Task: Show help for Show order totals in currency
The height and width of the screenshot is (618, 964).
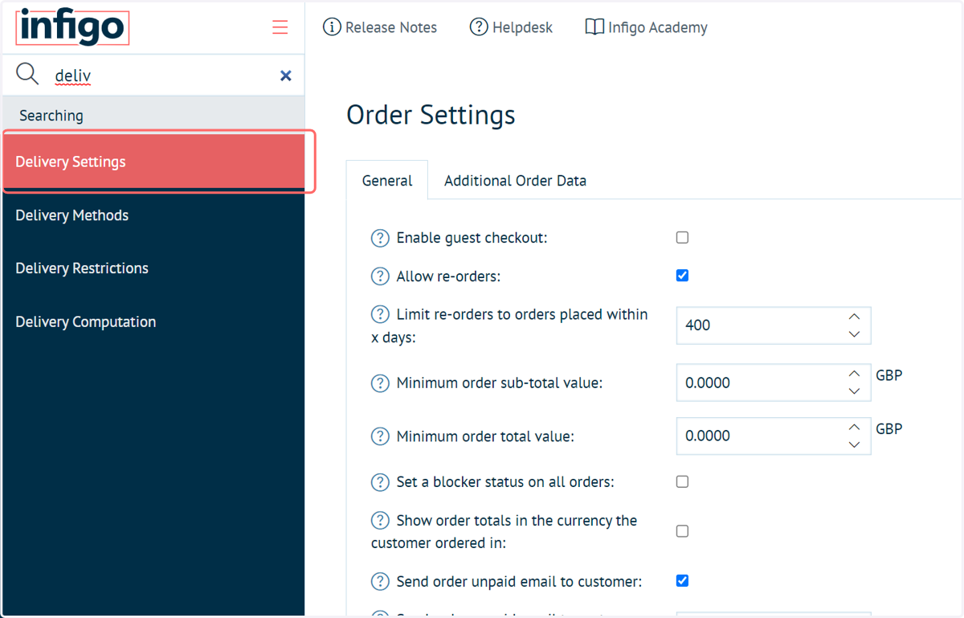Action: 380,521
